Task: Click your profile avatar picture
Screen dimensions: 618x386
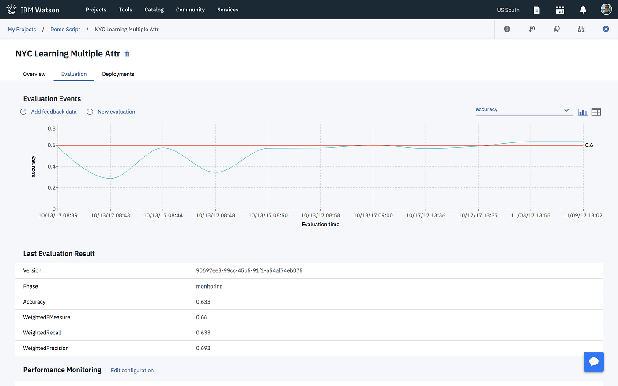Action: click(x=606, y=9)
